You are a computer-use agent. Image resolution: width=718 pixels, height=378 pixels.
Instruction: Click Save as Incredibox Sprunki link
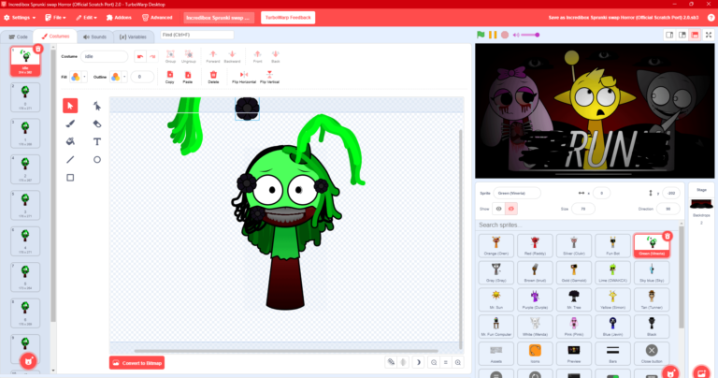(x=624, y=18)
